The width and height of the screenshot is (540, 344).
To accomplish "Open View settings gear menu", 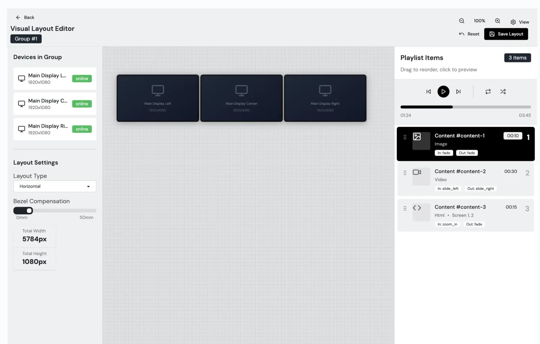I will 520,22.
